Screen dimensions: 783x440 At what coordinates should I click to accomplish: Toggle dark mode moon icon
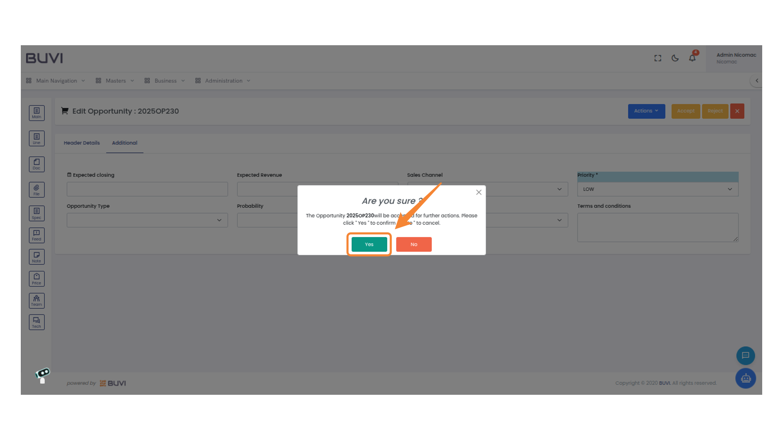(675, 58)
